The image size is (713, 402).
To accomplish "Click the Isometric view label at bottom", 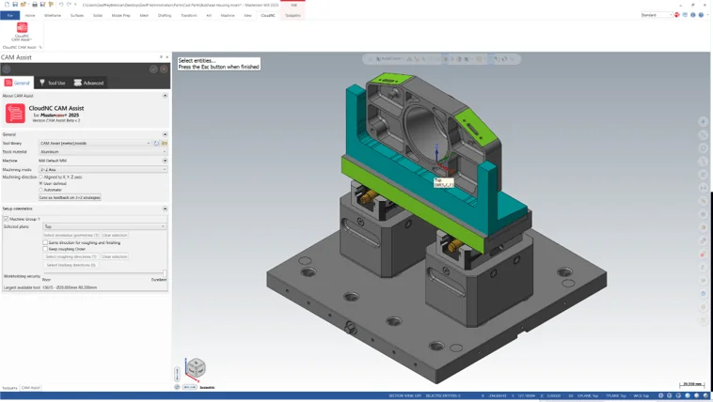I will coord(207,388).
